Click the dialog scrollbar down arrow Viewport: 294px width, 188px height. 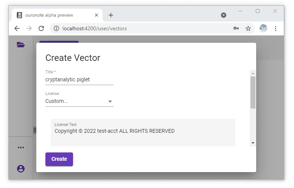(253, 143)
